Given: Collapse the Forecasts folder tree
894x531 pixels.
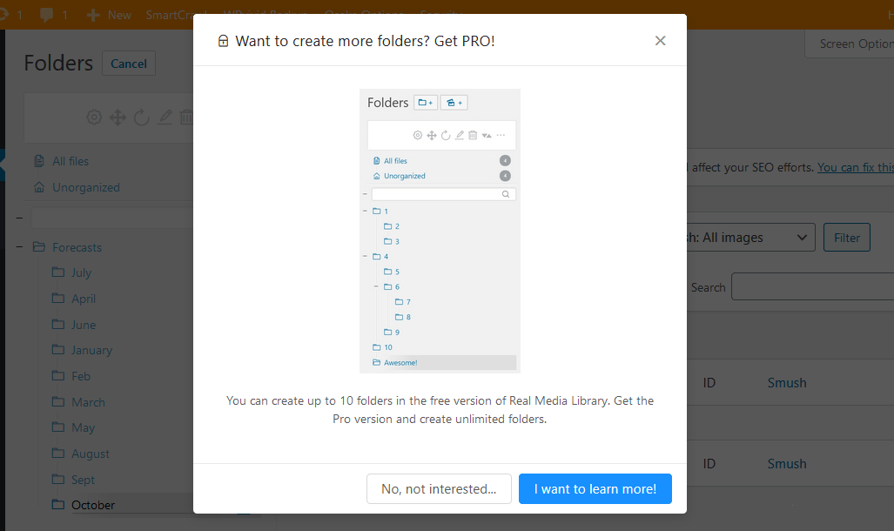Looking at the screenshot, I should tap(19, 247).
